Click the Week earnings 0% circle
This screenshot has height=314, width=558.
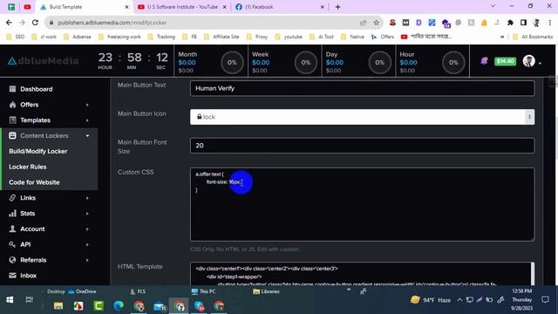coord(306,63)
